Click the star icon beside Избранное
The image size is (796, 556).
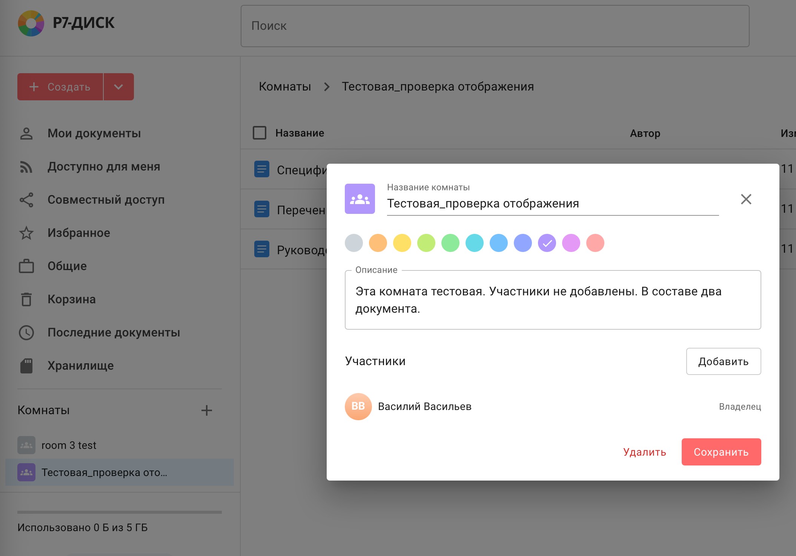coord(26,233)
